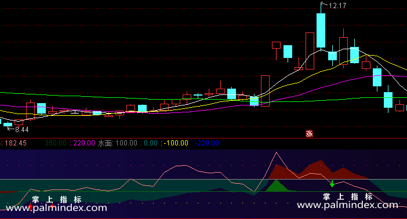Viewport: 407px width, 219px height.
Task: Click the leftmost red up arrow signal
Action: [30, 206]
